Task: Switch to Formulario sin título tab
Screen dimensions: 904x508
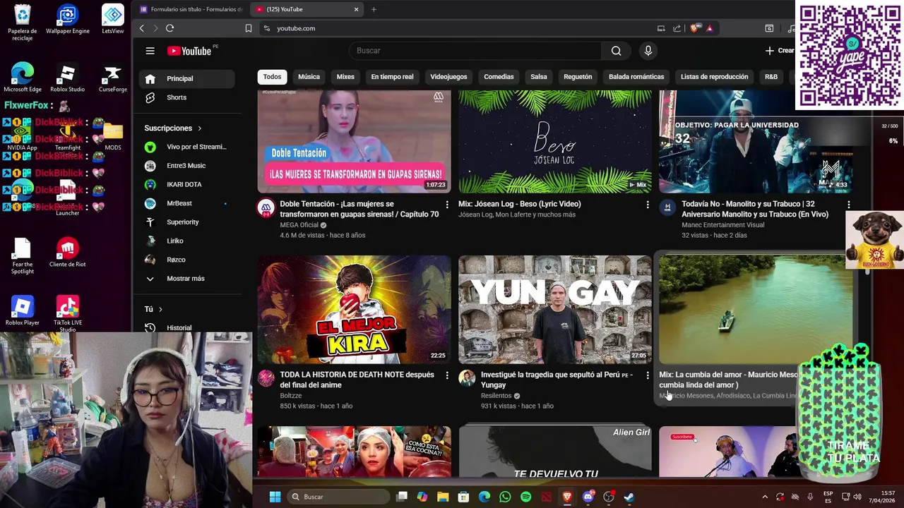Action: coord(191,9)
